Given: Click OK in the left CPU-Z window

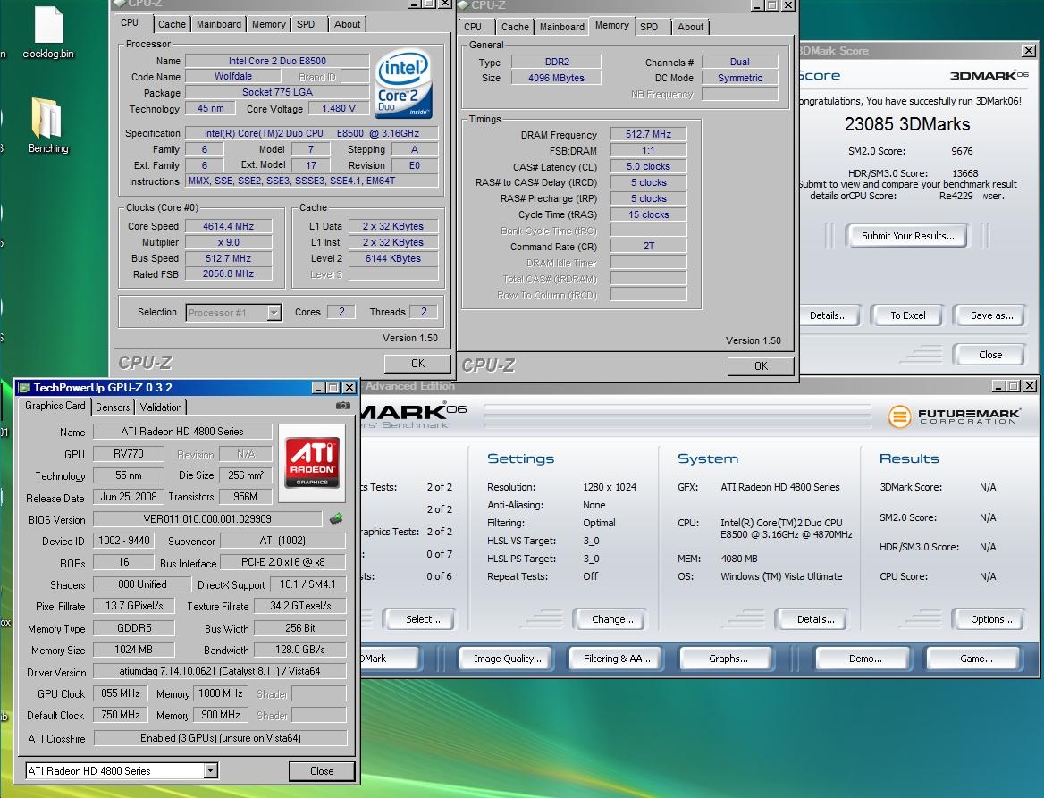Looking at the screenshot, I should tap(417, 364).
